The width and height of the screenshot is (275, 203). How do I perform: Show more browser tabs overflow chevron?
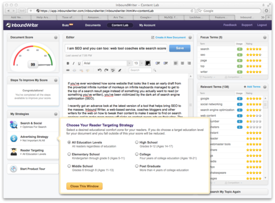click(263, 17)
